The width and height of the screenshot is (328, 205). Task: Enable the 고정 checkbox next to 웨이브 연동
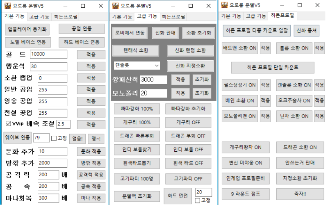pos(54,139)
